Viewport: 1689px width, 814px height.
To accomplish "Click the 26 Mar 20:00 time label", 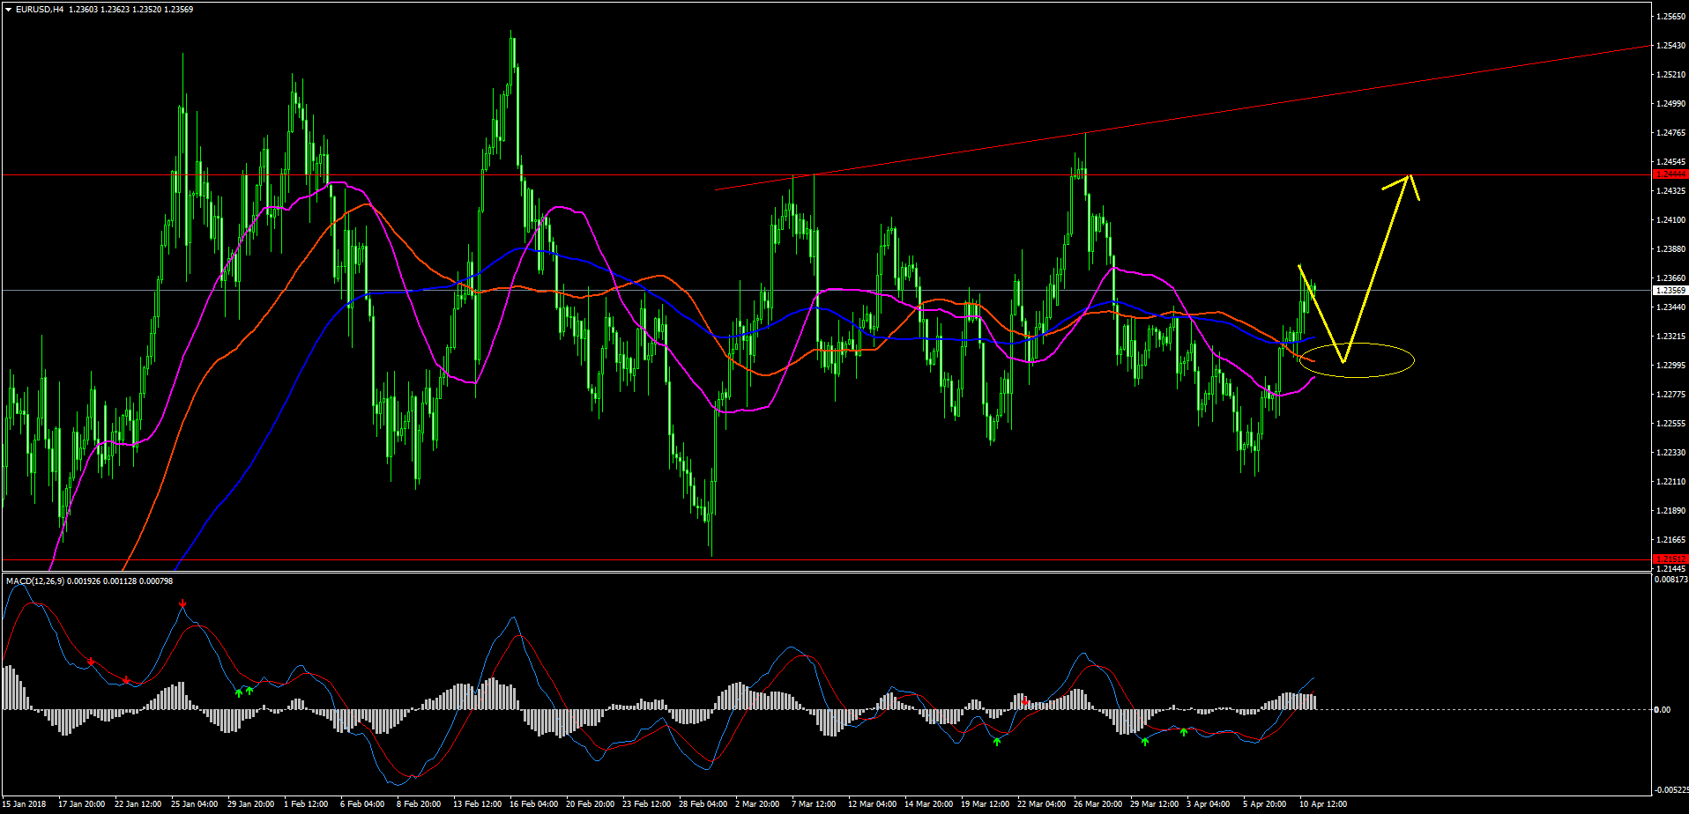I will (x=1097, y=804).
